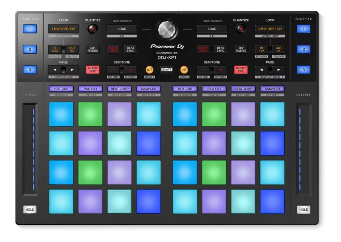Trigger SLIDE FX1 button 3
Viewport: 341px width, 242px height.
(x=30, y=70)
